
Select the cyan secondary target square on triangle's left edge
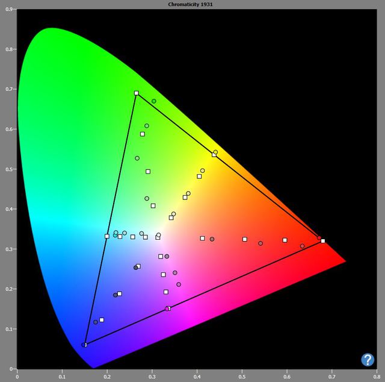pos(107,236)
